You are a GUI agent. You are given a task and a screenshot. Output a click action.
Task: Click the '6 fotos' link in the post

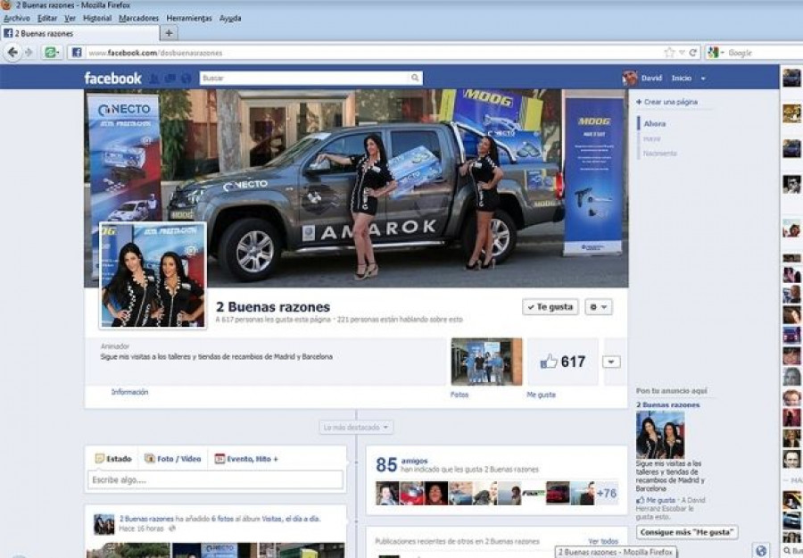point(222,519)
